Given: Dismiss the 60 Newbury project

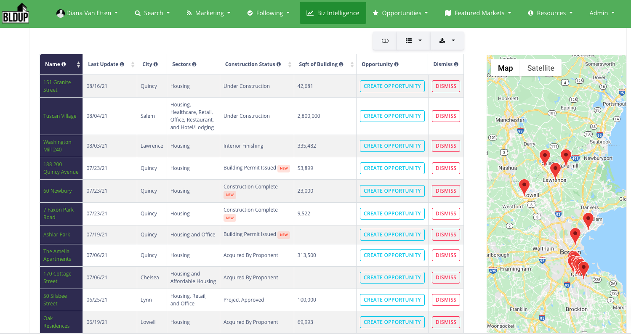Looking at the screenshot, I should pos(446,191).
